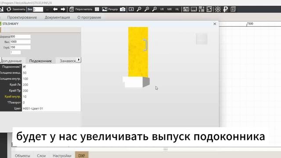
Task: Open pricing with the ruble icon
Action: point(225,9)
